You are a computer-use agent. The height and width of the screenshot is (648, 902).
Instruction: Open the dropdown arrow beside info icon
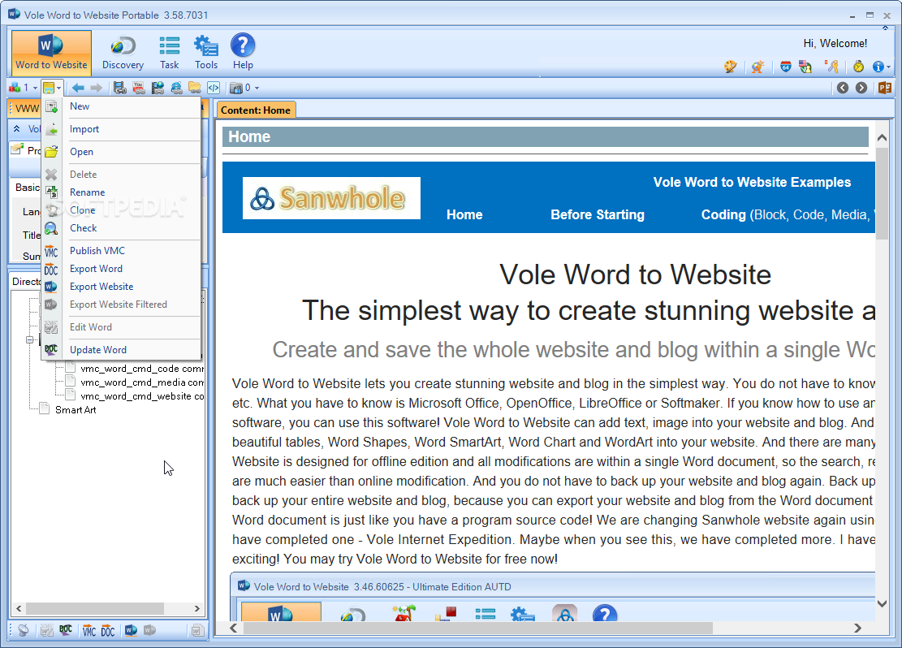click(x=889, y=67)
